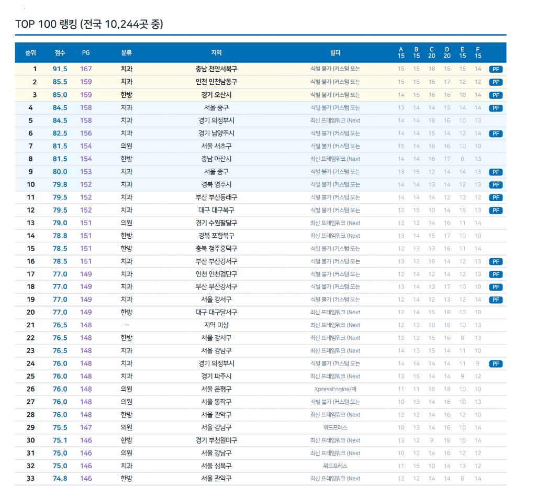Click the PF badge for 인천 인천검단구
This screenshot has width=536, height=486.
[x=496, y=274]
